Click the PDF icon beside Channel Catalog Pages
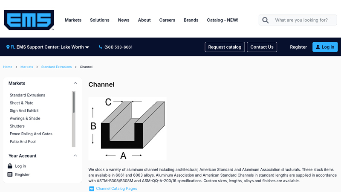The height and width of the screenshot is (192, 341). pos(91,189)
